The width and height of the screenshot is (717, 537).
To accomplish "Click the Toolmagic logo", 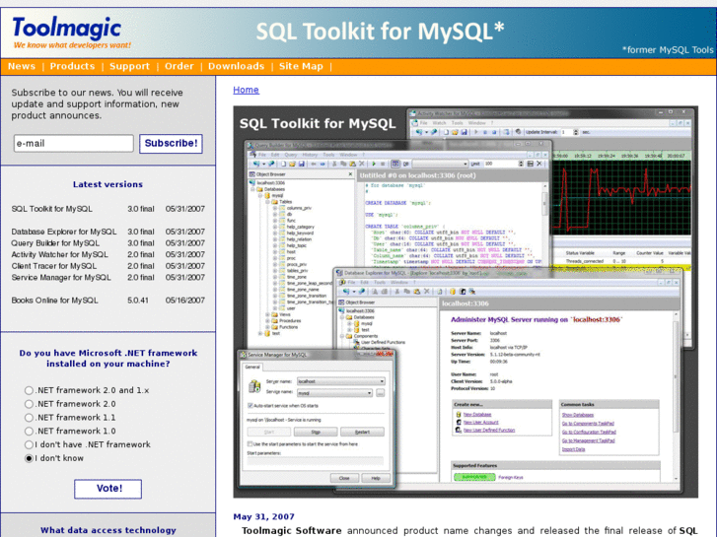I will (x=67, y=28).
